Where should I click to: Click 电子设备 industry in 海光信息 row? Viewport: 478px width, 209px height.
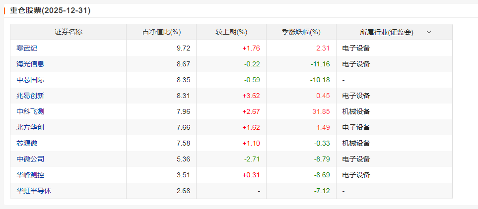click(356, 64)
